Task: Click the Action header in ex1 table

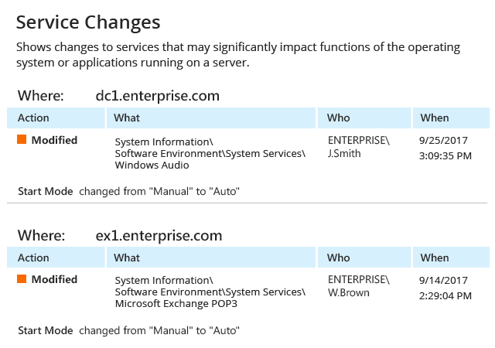Action: coord(33,258)
